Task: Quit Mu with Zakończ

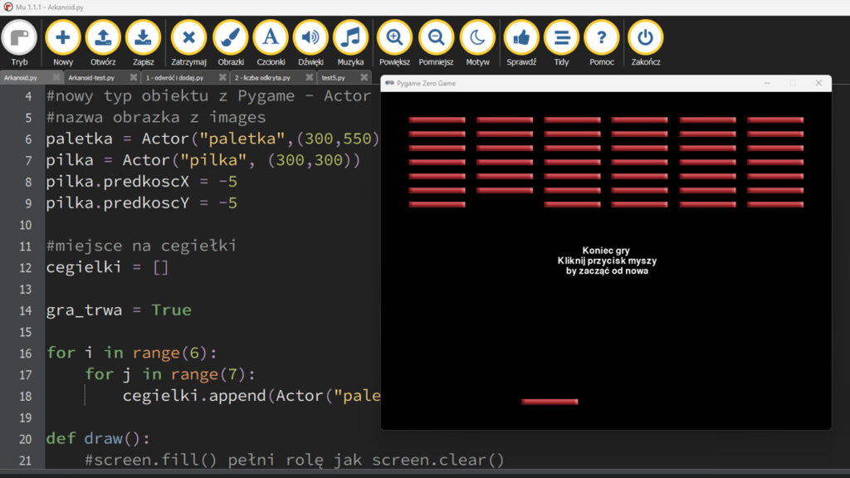Action: 645,38
